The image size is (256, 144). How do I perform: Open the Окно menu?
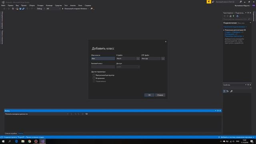click(x=80, y=5)
